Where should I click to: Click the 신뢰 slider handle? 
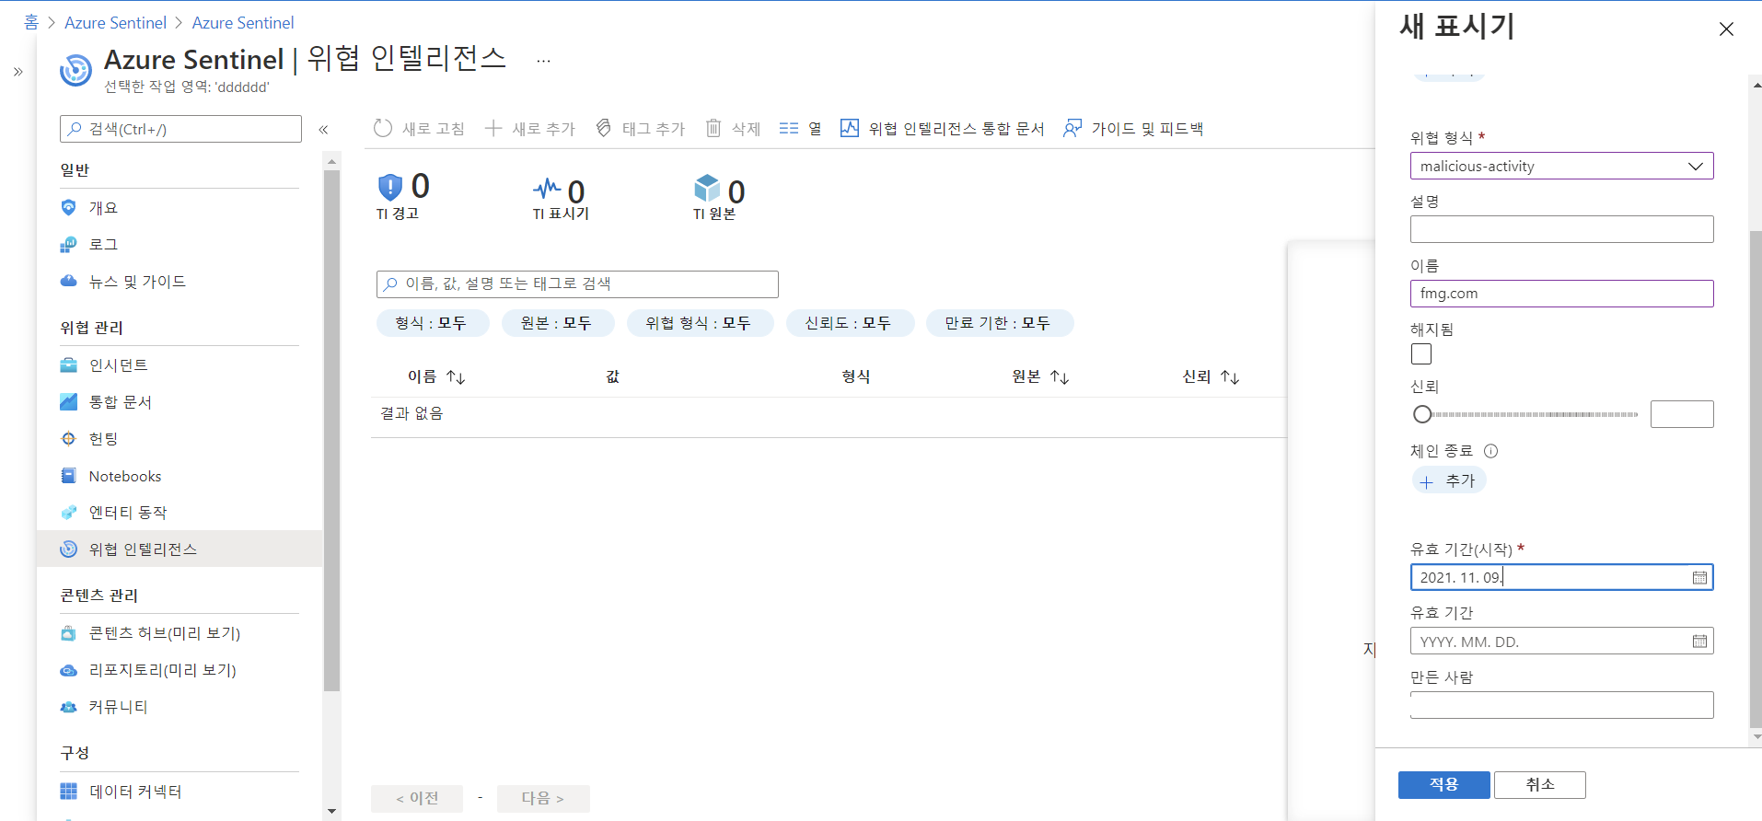[x=1422, y=414]
